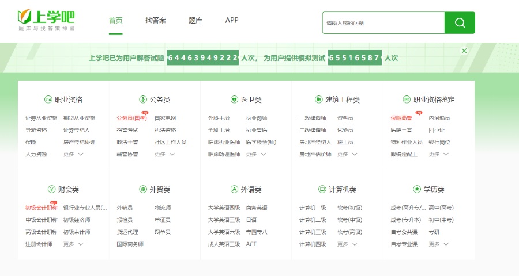Viewport: 519px width, 276px height.
Task: Select 计算机四级
Action: pyautogui.click(x=313, y=244)
